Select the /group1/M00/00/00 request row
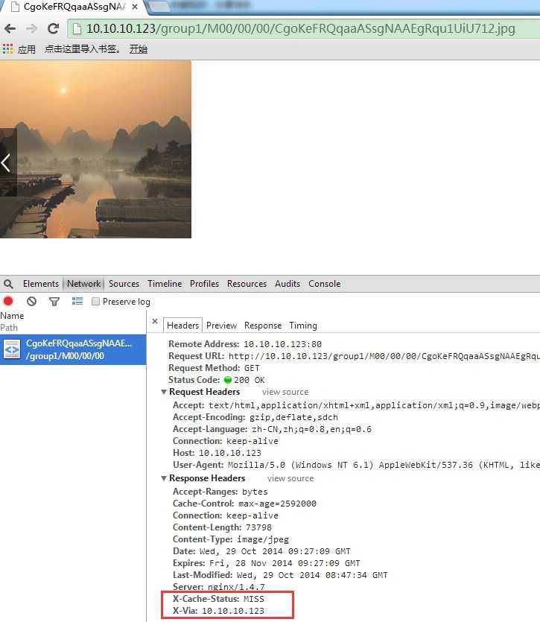The height and width of the screenshot is (622, 540). coord(73,349)
